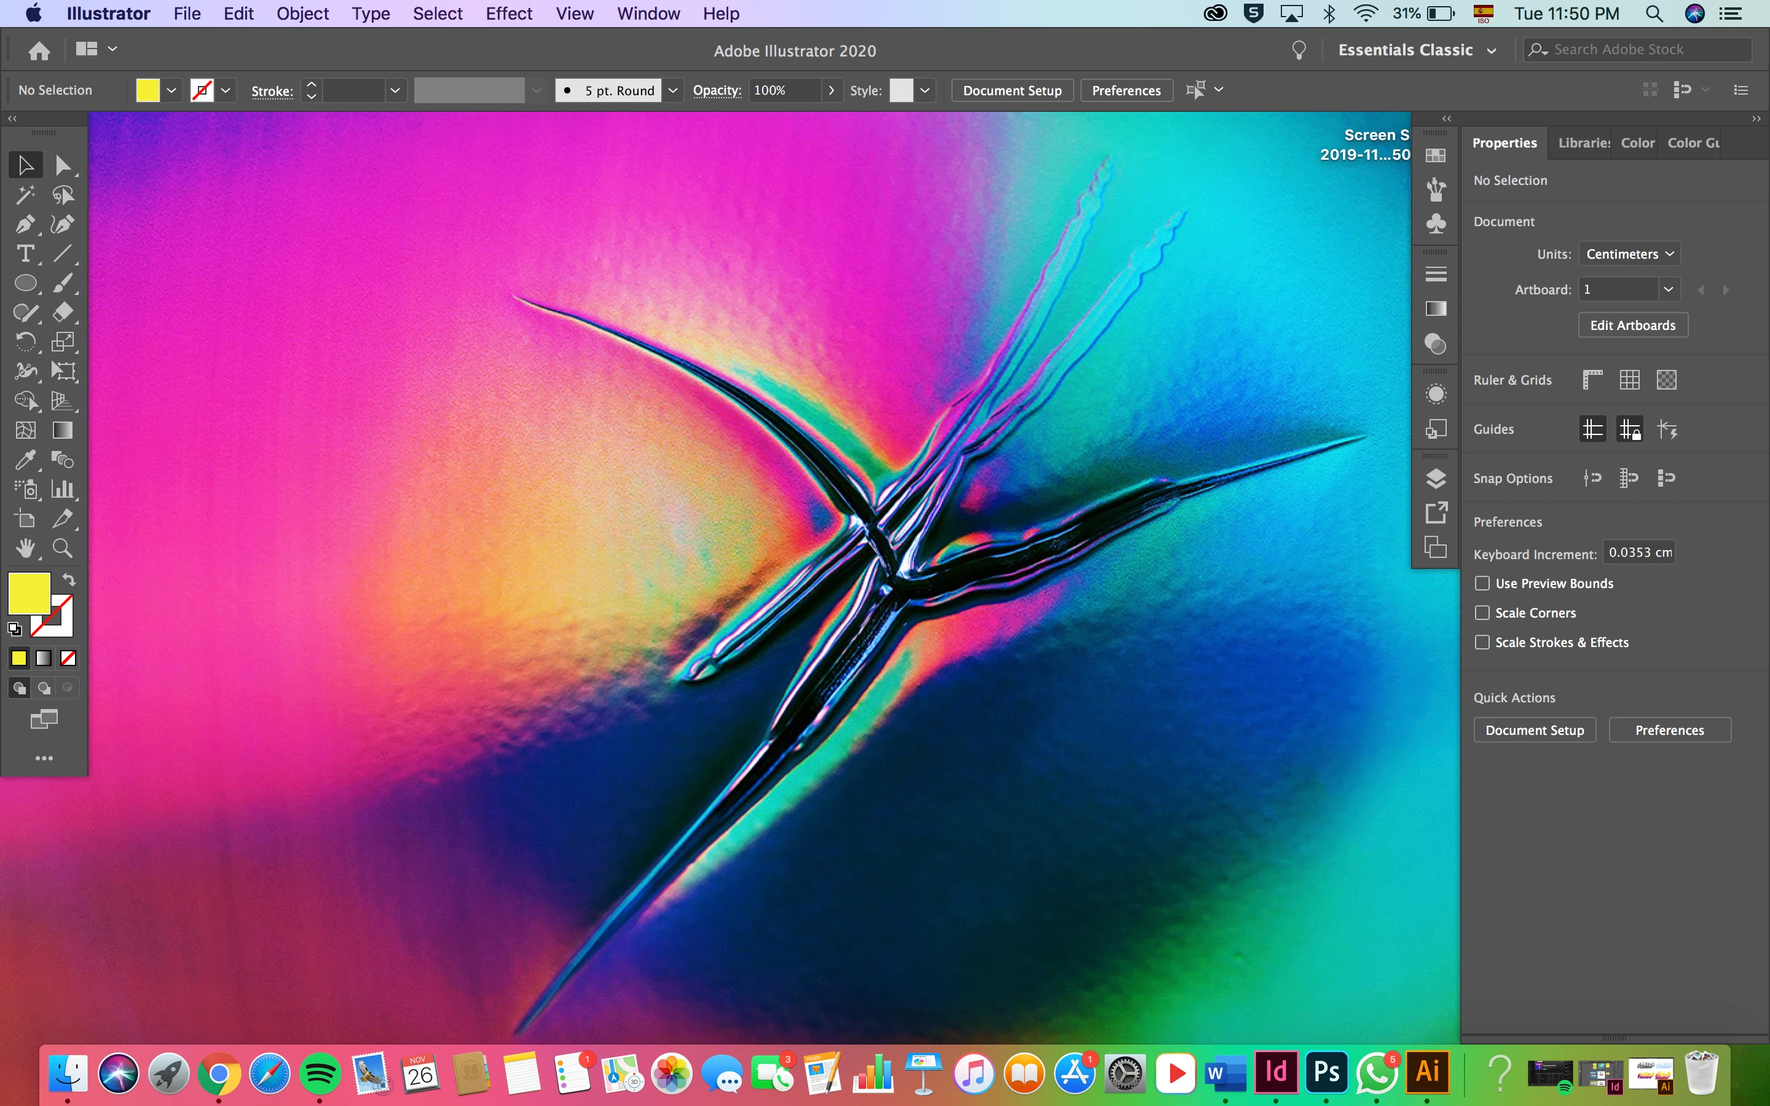The image size is (1770, 1106).
Task: Select the Eraser tool
Action: pyautogui.click(x=62, y=312)
